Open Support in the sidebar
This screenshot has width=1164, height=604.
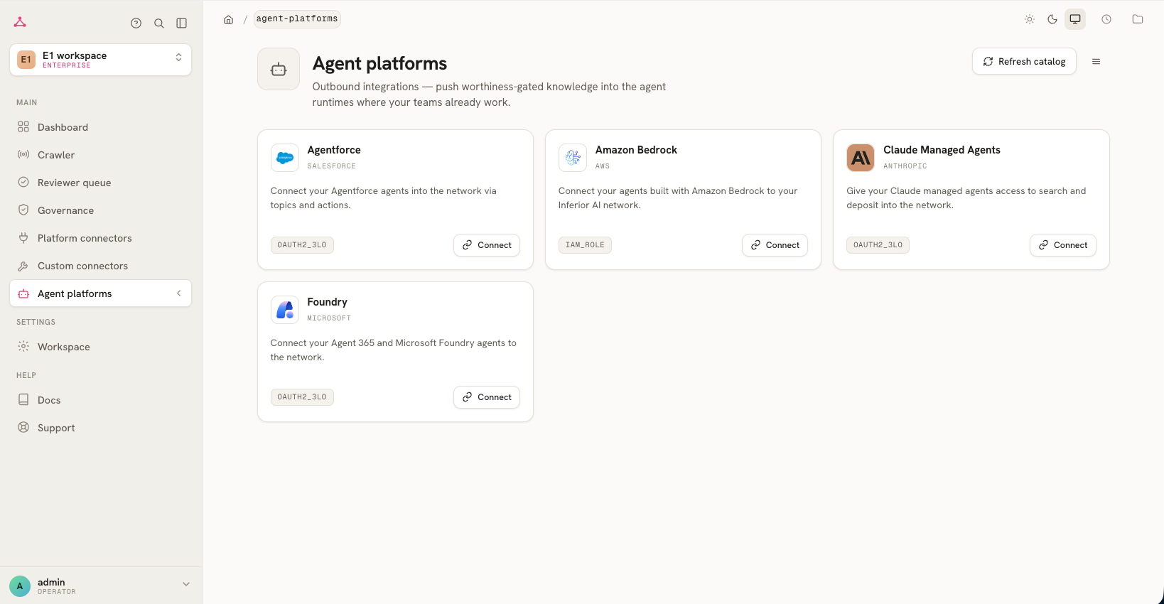101,428
